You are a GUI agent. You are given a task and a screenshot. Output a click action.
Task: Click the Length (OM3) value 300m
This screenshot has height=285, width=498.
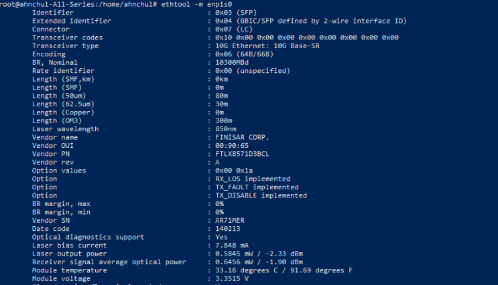(223, 120)
